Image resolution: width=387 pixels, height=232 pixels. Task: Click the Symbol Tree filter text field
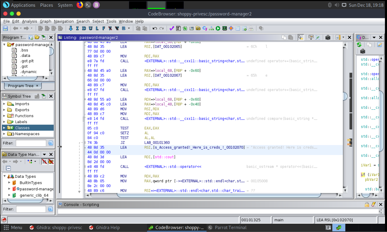click(x=31, y=143)
